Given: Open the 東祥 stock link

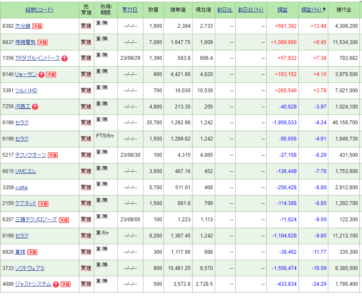Looking at the screenshot, I should click(x=20, y=252).
